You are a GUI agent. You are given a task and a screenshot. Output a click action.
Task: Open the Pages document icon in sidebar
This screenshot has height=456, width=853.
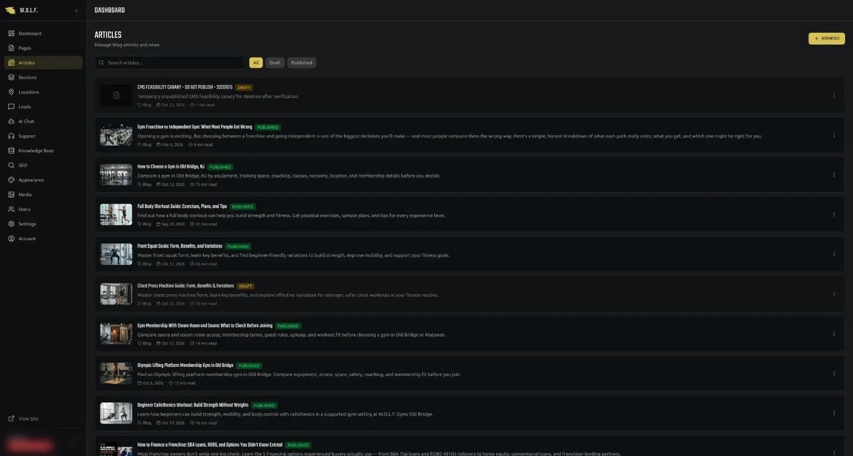pos(11,48)
